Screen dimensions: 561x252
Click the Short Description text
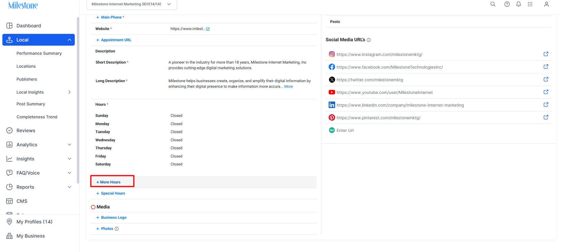coord(237,65)
